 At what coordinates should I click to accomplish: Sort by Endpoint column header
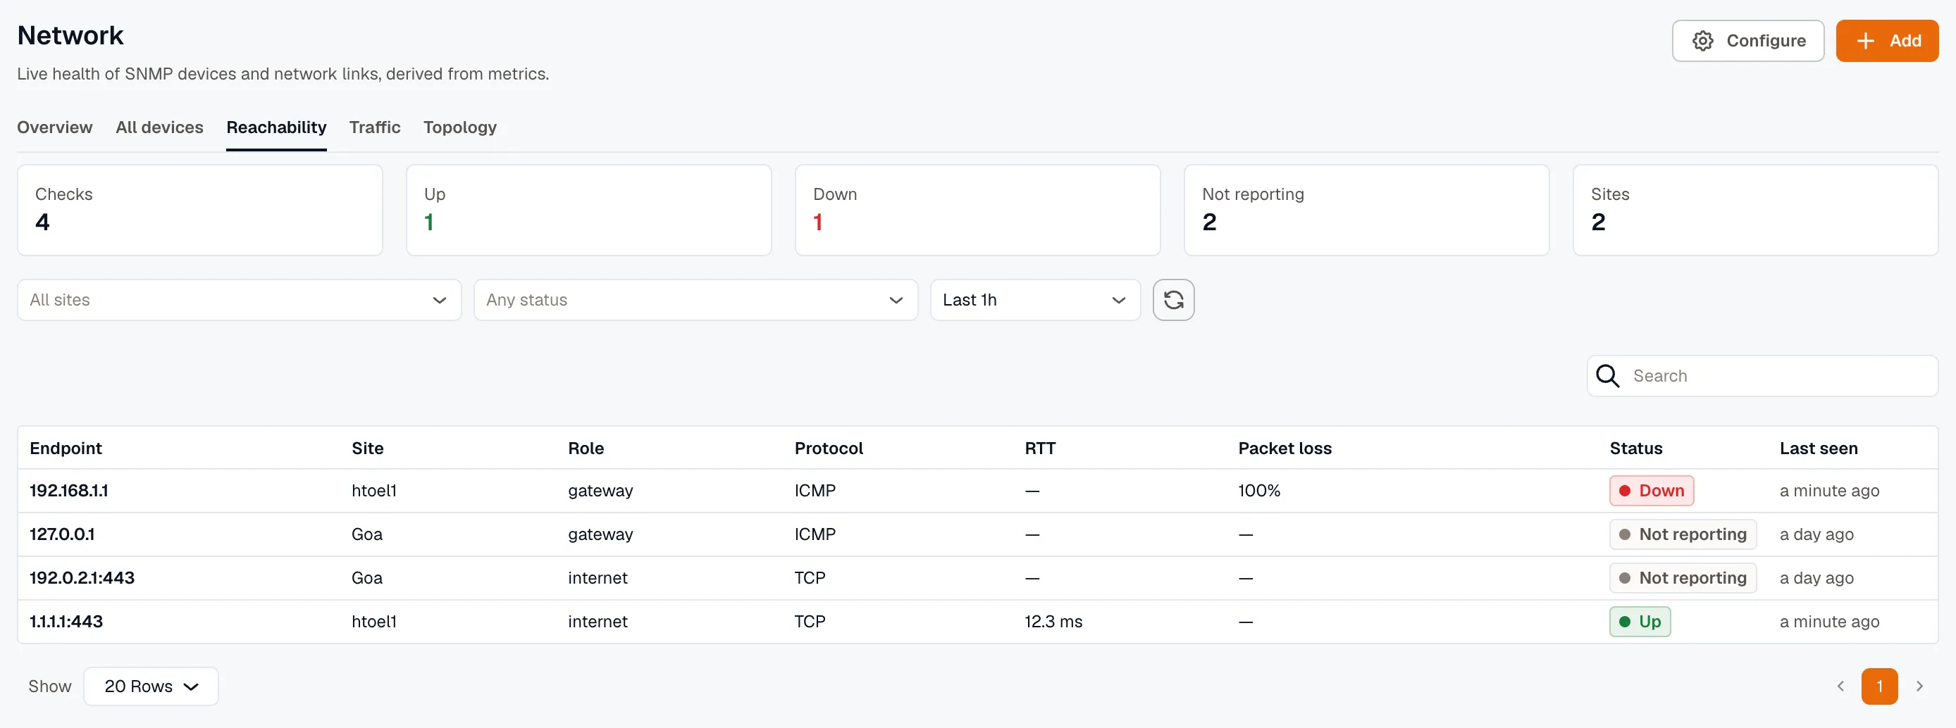tap(66, 448)
